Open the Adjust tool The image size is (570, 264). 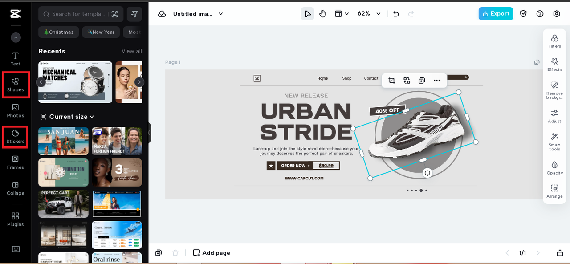[x=554, y=116]
